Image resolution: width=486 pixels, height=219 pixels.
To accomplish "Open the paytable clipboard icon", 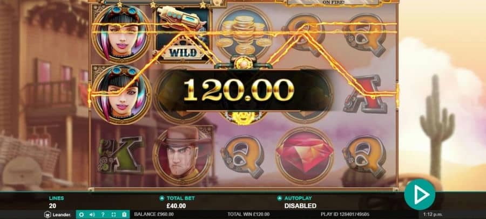I will tap(124, 214).
